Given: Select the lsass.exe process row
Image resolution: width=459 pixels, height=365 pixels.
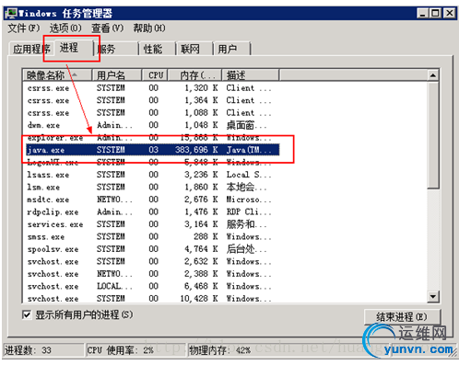Looking at the screenshot, I should coord(153,175).
